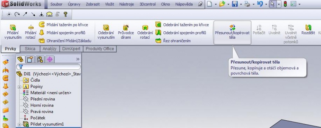Open the Okno menu
The width and height of the screenshot is (321, 128).
[x=165, y=4]
